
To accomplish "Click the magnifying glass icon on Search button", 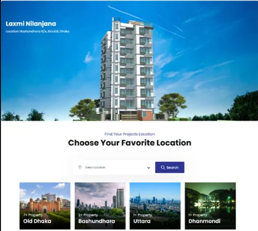I will tap(163, 167).
